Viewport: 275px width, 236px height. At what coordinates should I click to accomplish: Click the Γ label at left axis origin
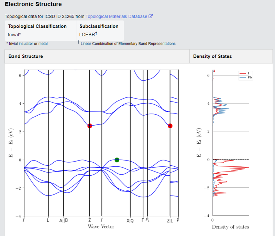point(24,220)
